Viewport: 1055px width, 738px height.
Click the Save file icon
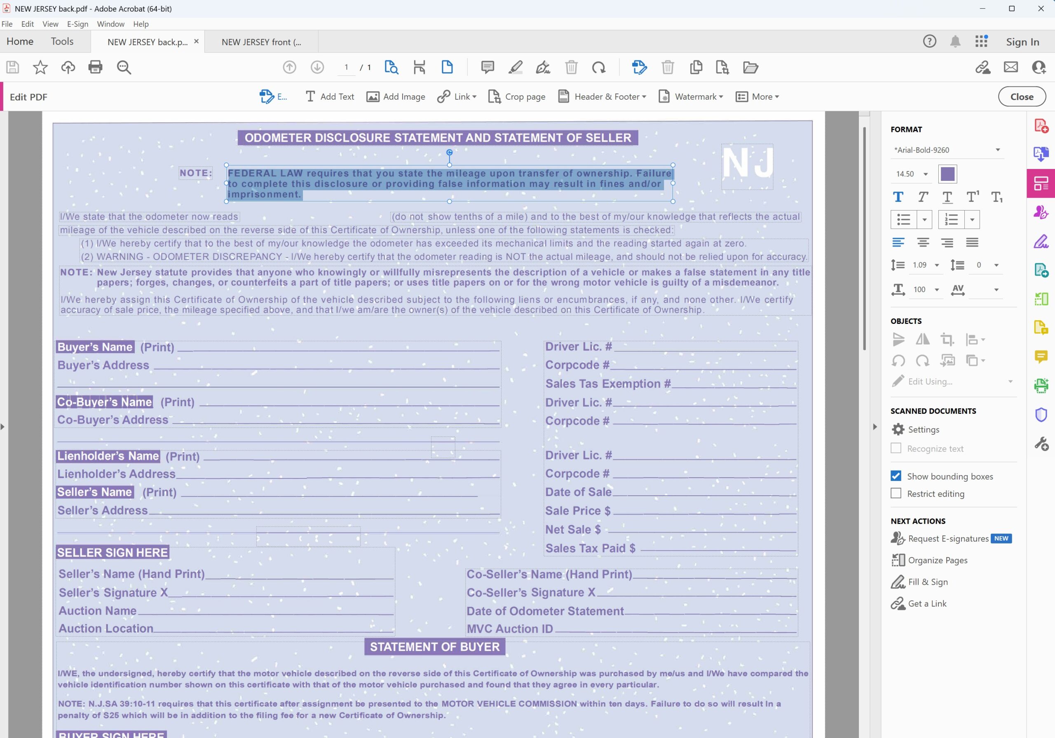coord(12,68)
